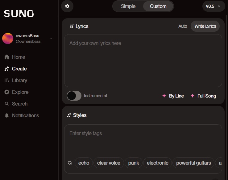The width and height of the screenshot is (228, 180).
Task: Click the Search magnifier icon
Action: coord(7,104)
